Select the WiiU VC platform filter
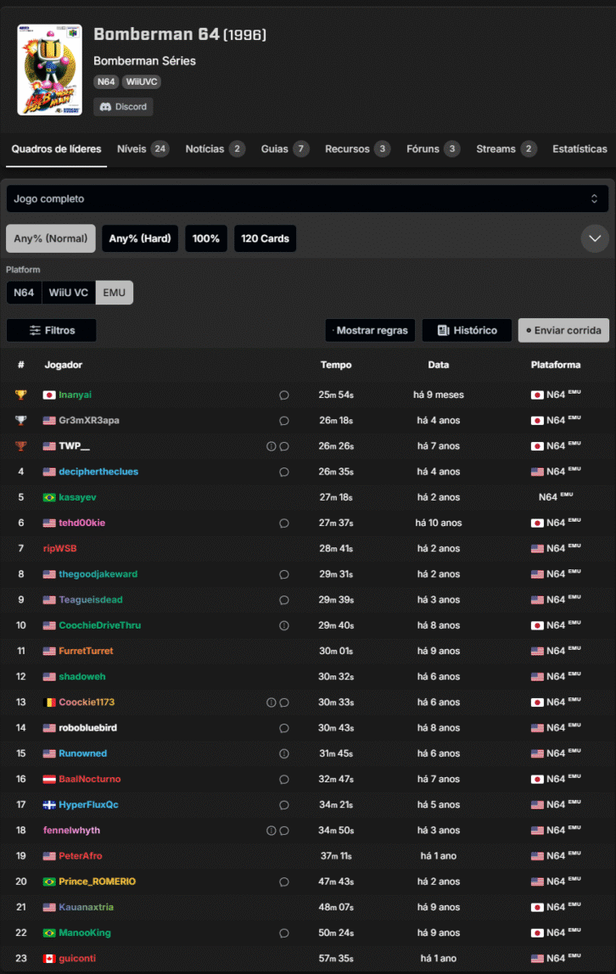 pyautogui.click(x=68, y=293)
